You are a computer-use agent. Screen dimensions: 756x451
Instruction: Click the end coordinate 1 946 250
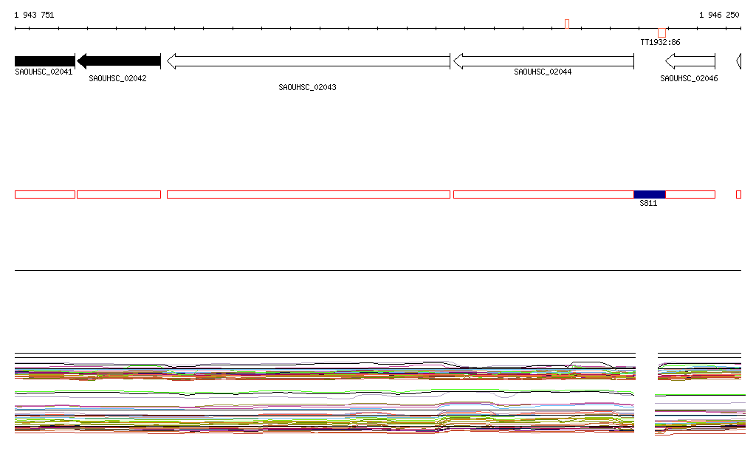pos(719,15)
